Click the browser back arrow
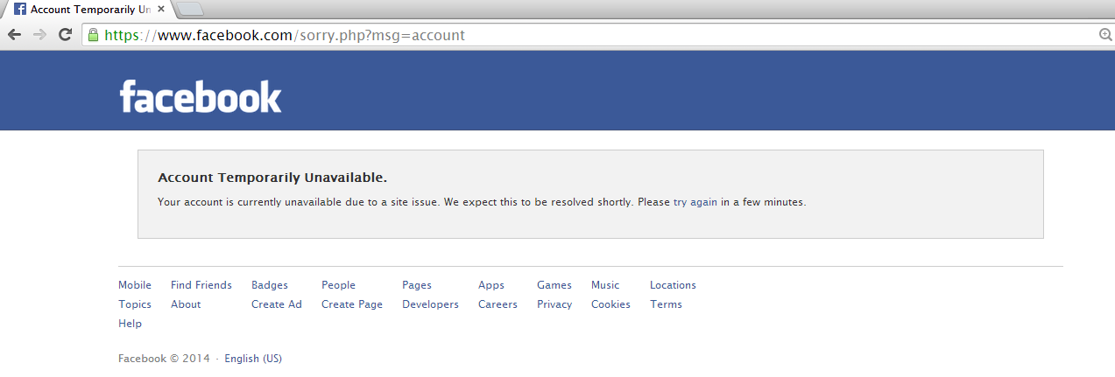Screen dimensions: 1115x377 14,35
